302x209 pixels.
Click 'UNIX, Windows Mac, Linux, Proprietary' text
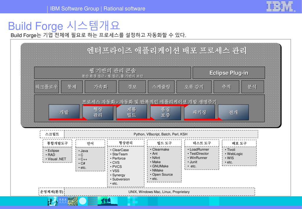pos(159,192)
